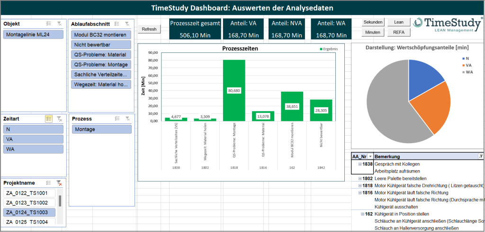Toggle multi-select in Zeitart slicer
This screenshot has width=485, height=232.
click(x=49, y=119)
